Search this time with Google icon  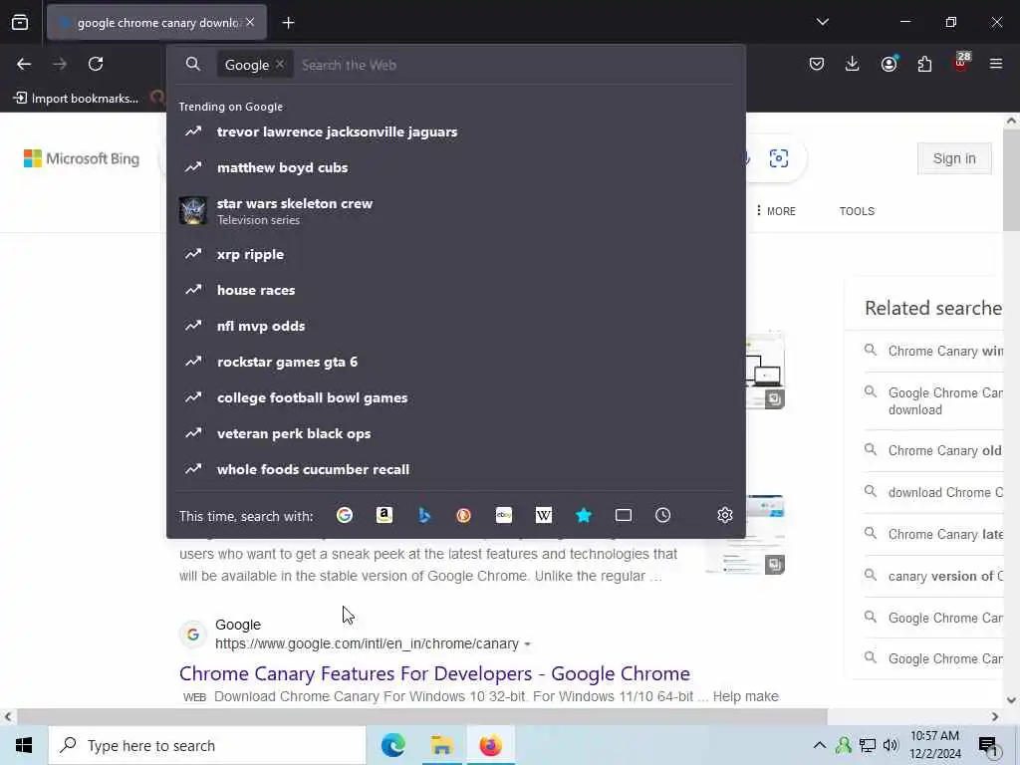click(x=345, y=515)
